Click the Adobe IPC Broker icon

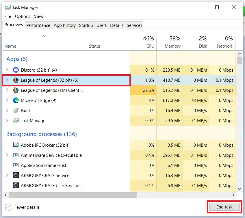point(16,145)
